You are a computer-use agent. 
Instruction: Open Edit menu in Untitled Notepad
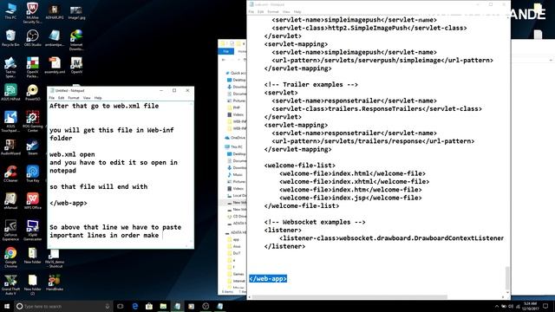point(61,98)
